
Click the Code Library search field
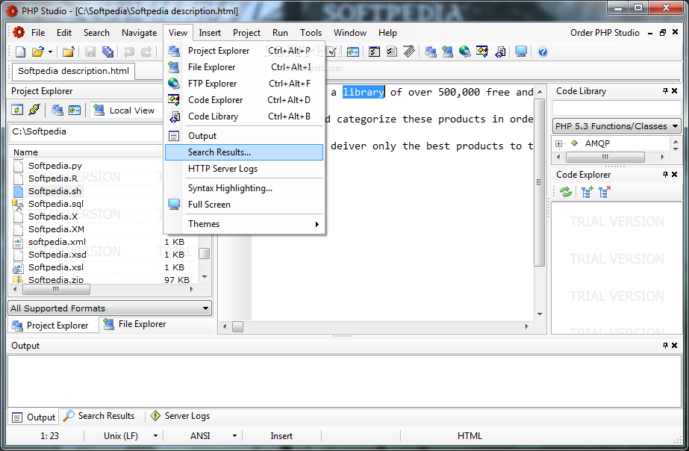(617, 108)
